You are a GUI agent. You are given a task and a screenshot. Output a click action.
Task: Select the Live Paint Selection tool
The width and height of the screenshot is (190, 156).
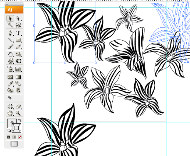[18, 90]
